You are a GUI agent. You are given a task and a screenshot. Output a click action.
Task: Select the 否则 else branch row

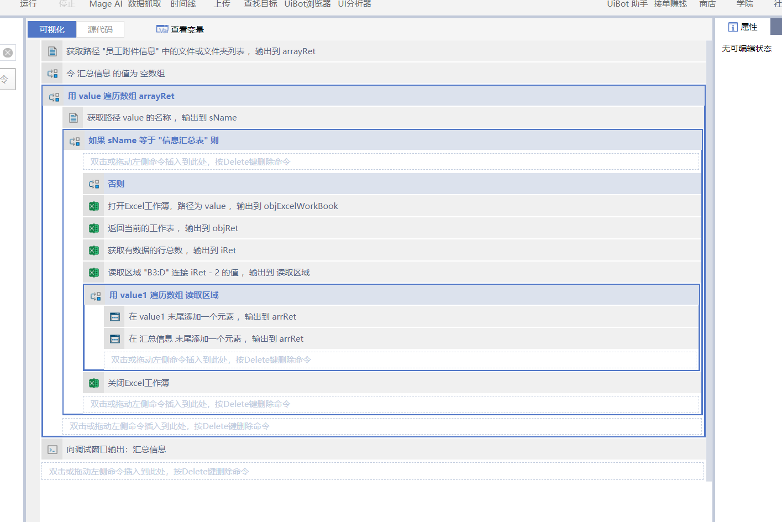click(x=116, y=184)
